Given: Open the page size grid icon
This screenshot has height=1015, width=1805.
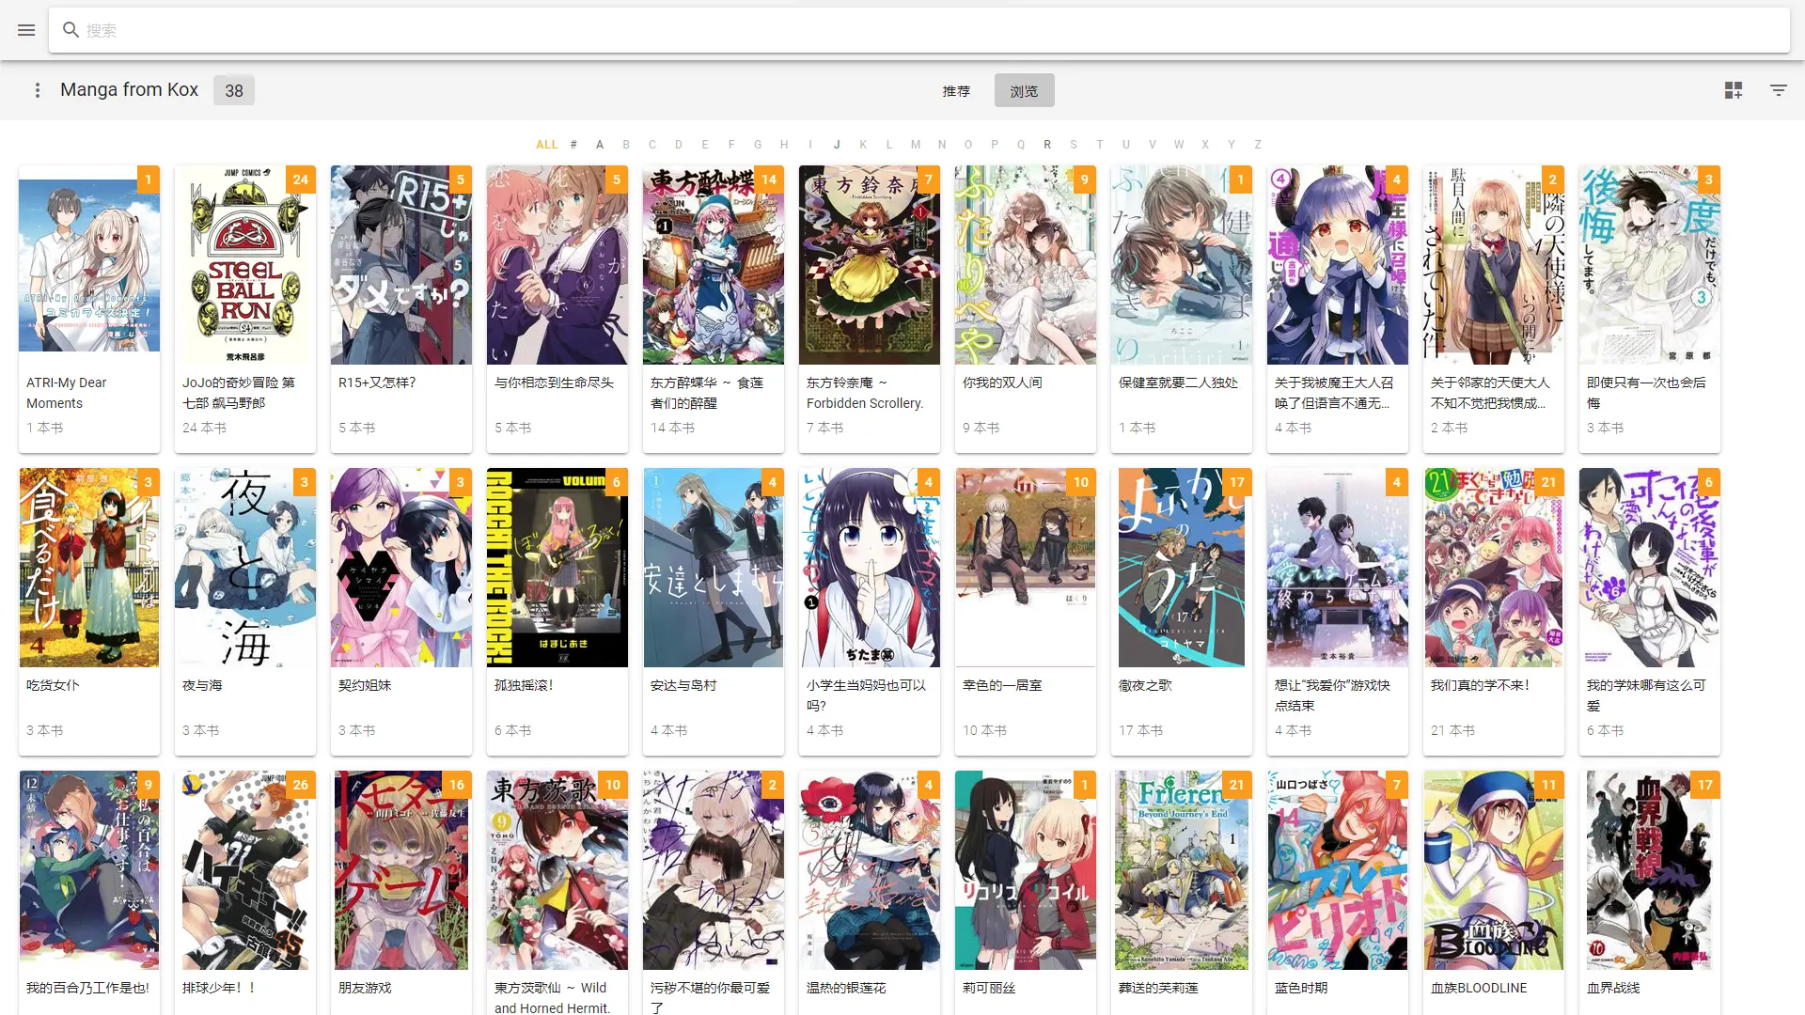Looking at the screenshot, I should [x=1734, y=90].
